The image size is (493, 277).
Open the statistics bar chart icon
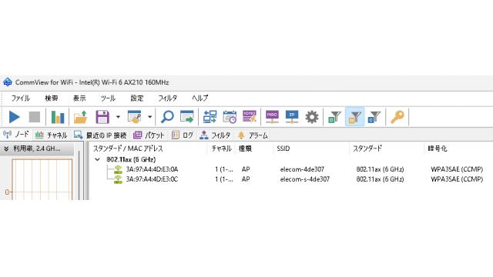point(58,117)
